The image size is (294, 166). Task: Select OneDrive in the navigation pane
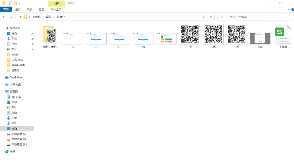(16, 77)
